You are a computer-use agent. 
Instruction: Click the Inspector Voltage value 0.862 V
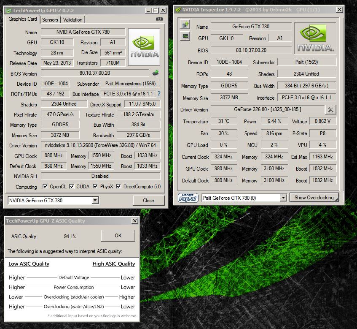click(322, 121)
